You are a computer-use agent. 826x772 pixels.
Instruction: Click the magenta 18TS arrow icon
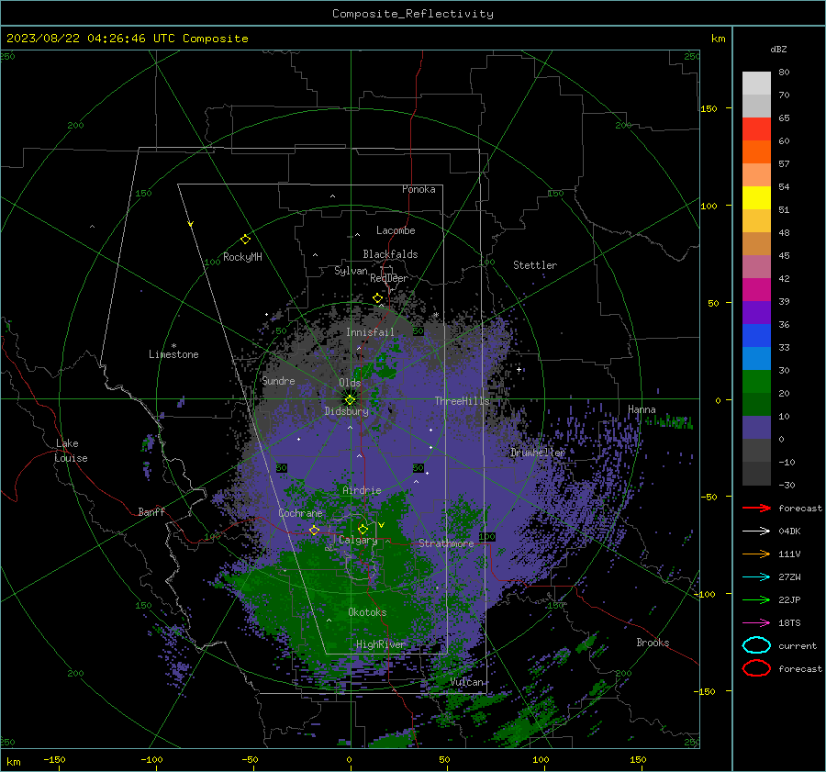point(756,623)
